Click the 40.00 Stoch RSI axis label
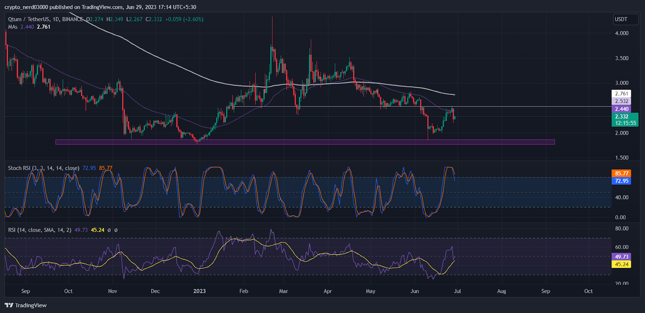Image resolution: width=645 pixels, height=313 pixels. pyautogui.click(x=622, y=198)
